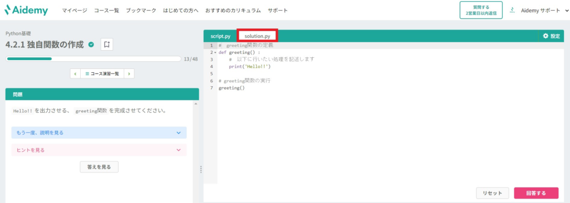Click the greeting() call on line 7

[x=232, y=88]
